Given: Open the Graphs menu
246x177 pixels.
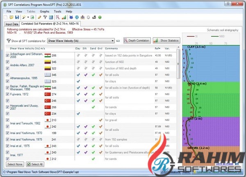Looking at the screenshot, I should [x=45, y=11].
